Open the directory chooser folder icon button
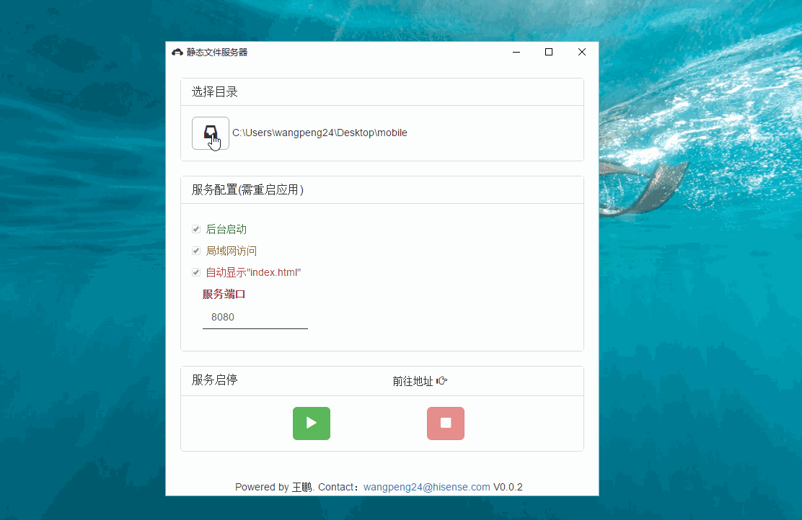 point(210,133)
